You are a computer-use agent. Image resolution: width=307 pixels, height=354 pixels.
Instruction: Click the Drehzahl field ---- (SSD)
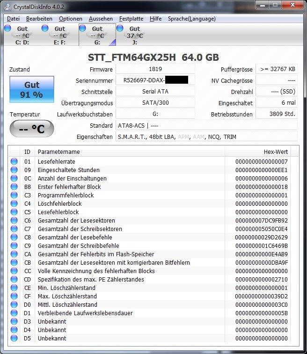pos(277,92)
